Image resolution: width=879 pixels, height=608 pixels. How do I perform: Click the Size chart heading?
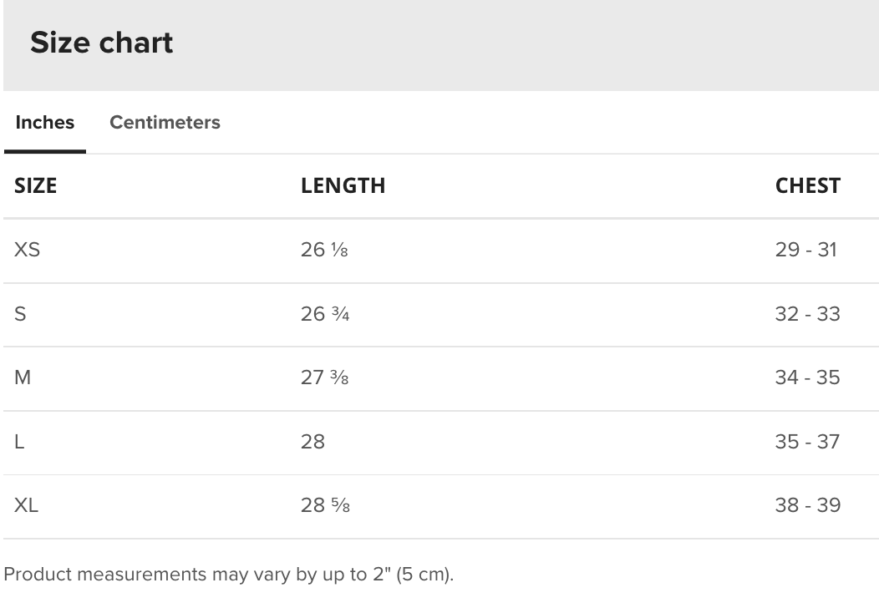tap(101, 43)
